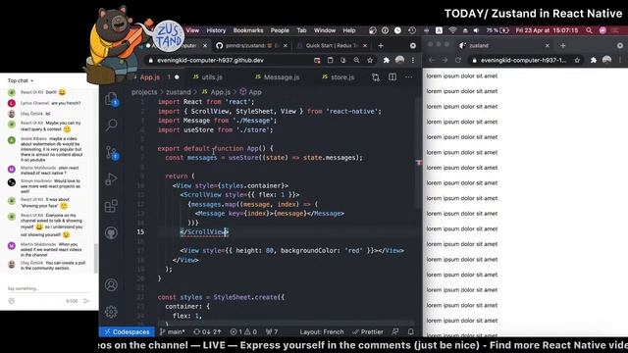Bookmark the zustand window page with star
Viewport: 628px width, 353px height.
click(577, 60)
